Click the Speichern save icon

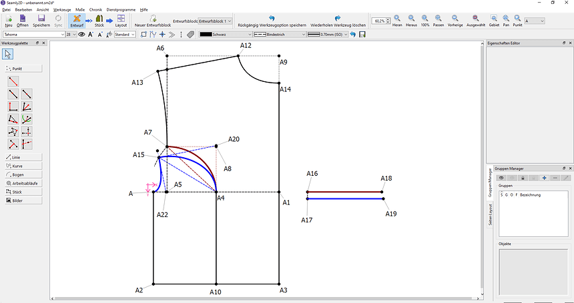(41, 19)
